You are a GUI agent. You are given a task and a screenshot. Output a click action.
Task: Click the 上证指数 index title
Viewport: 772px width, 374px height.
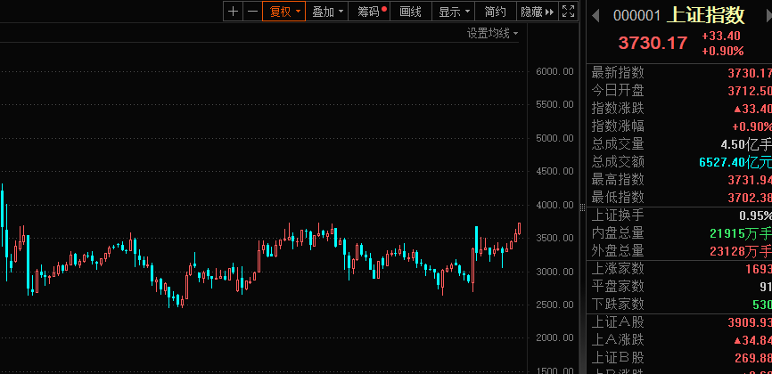(705, 15)
